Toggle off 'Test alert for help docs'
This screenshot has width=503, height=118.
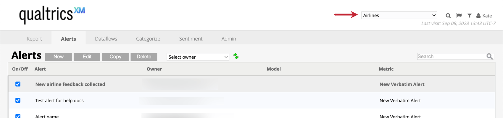point(18,100)
